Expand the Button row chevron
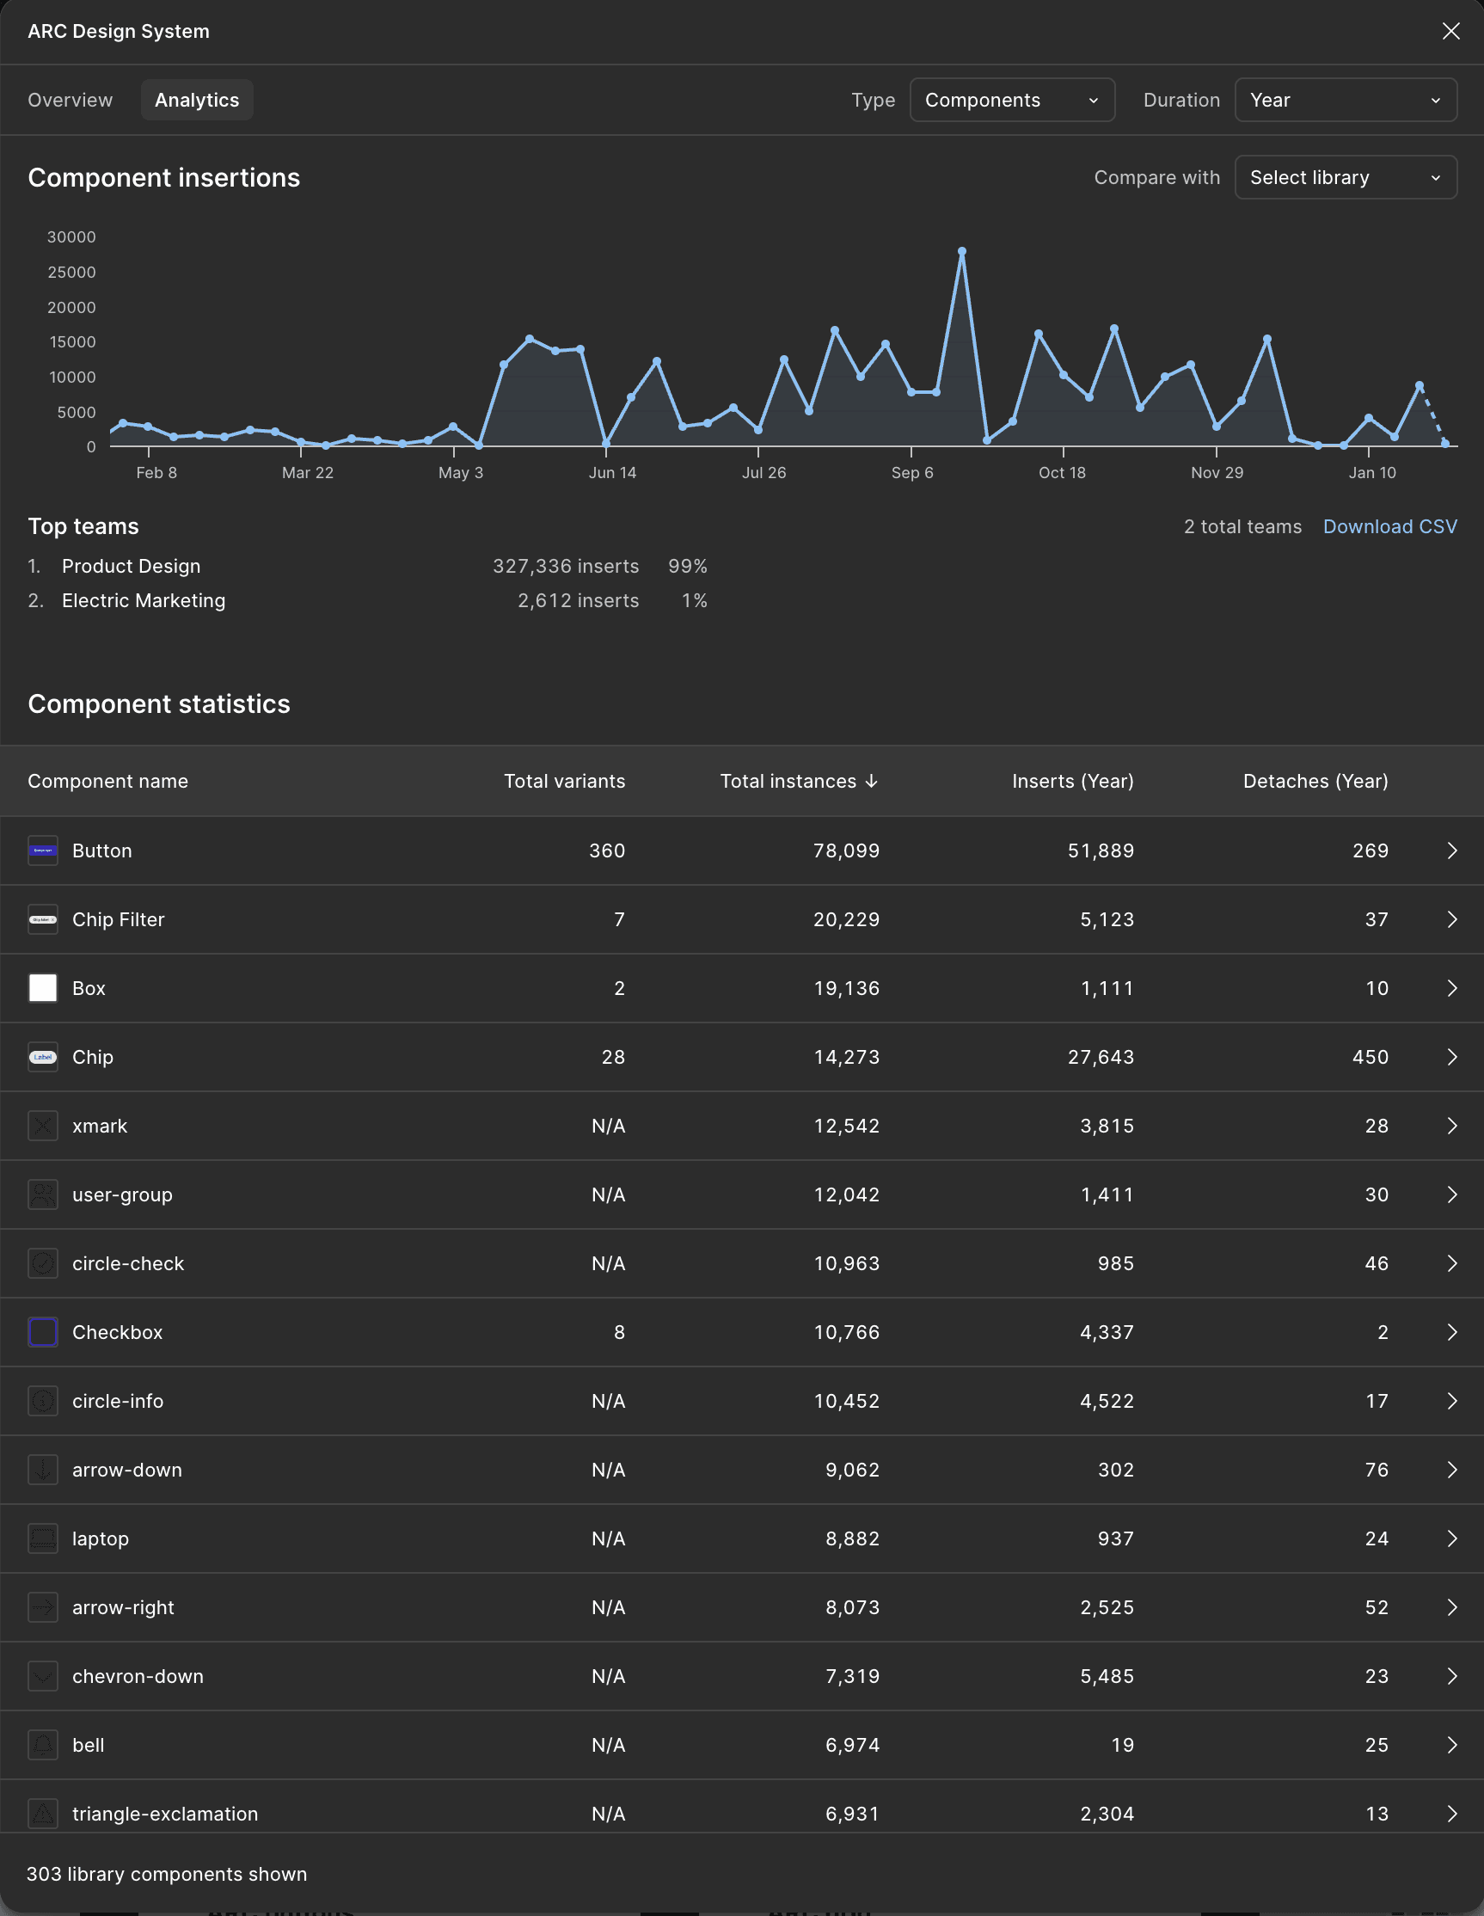This screenshot has width=1484, height=1916. coord(1451,851)
